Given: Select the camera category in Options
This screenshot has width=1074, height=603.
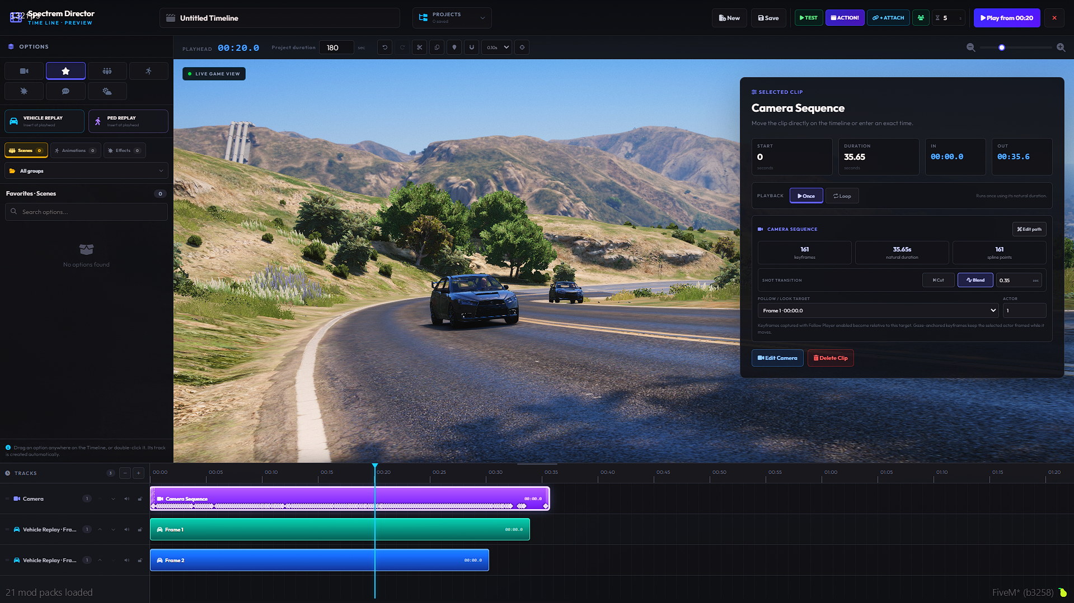Looking at the screenshot, I should [24, 71].
